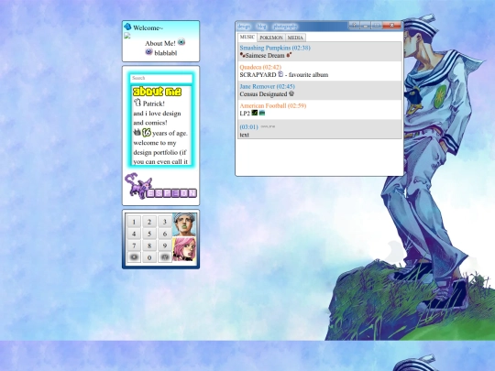Image resolution: width=495 pixels, height=371 pixels.
Task: Click the eye icon next to blablabl
Action: pos(149,51)
